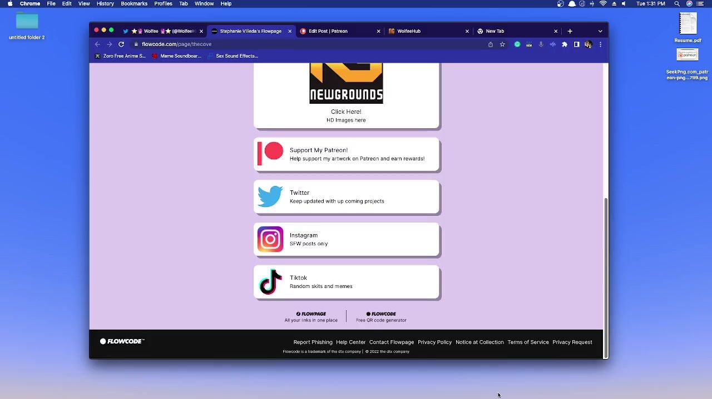Expand the tab search dropdown arrow

click(600, 31)
